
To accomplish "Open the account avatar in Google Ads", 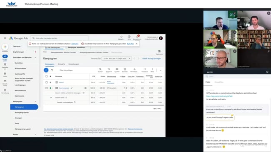I will coord(161,38).
